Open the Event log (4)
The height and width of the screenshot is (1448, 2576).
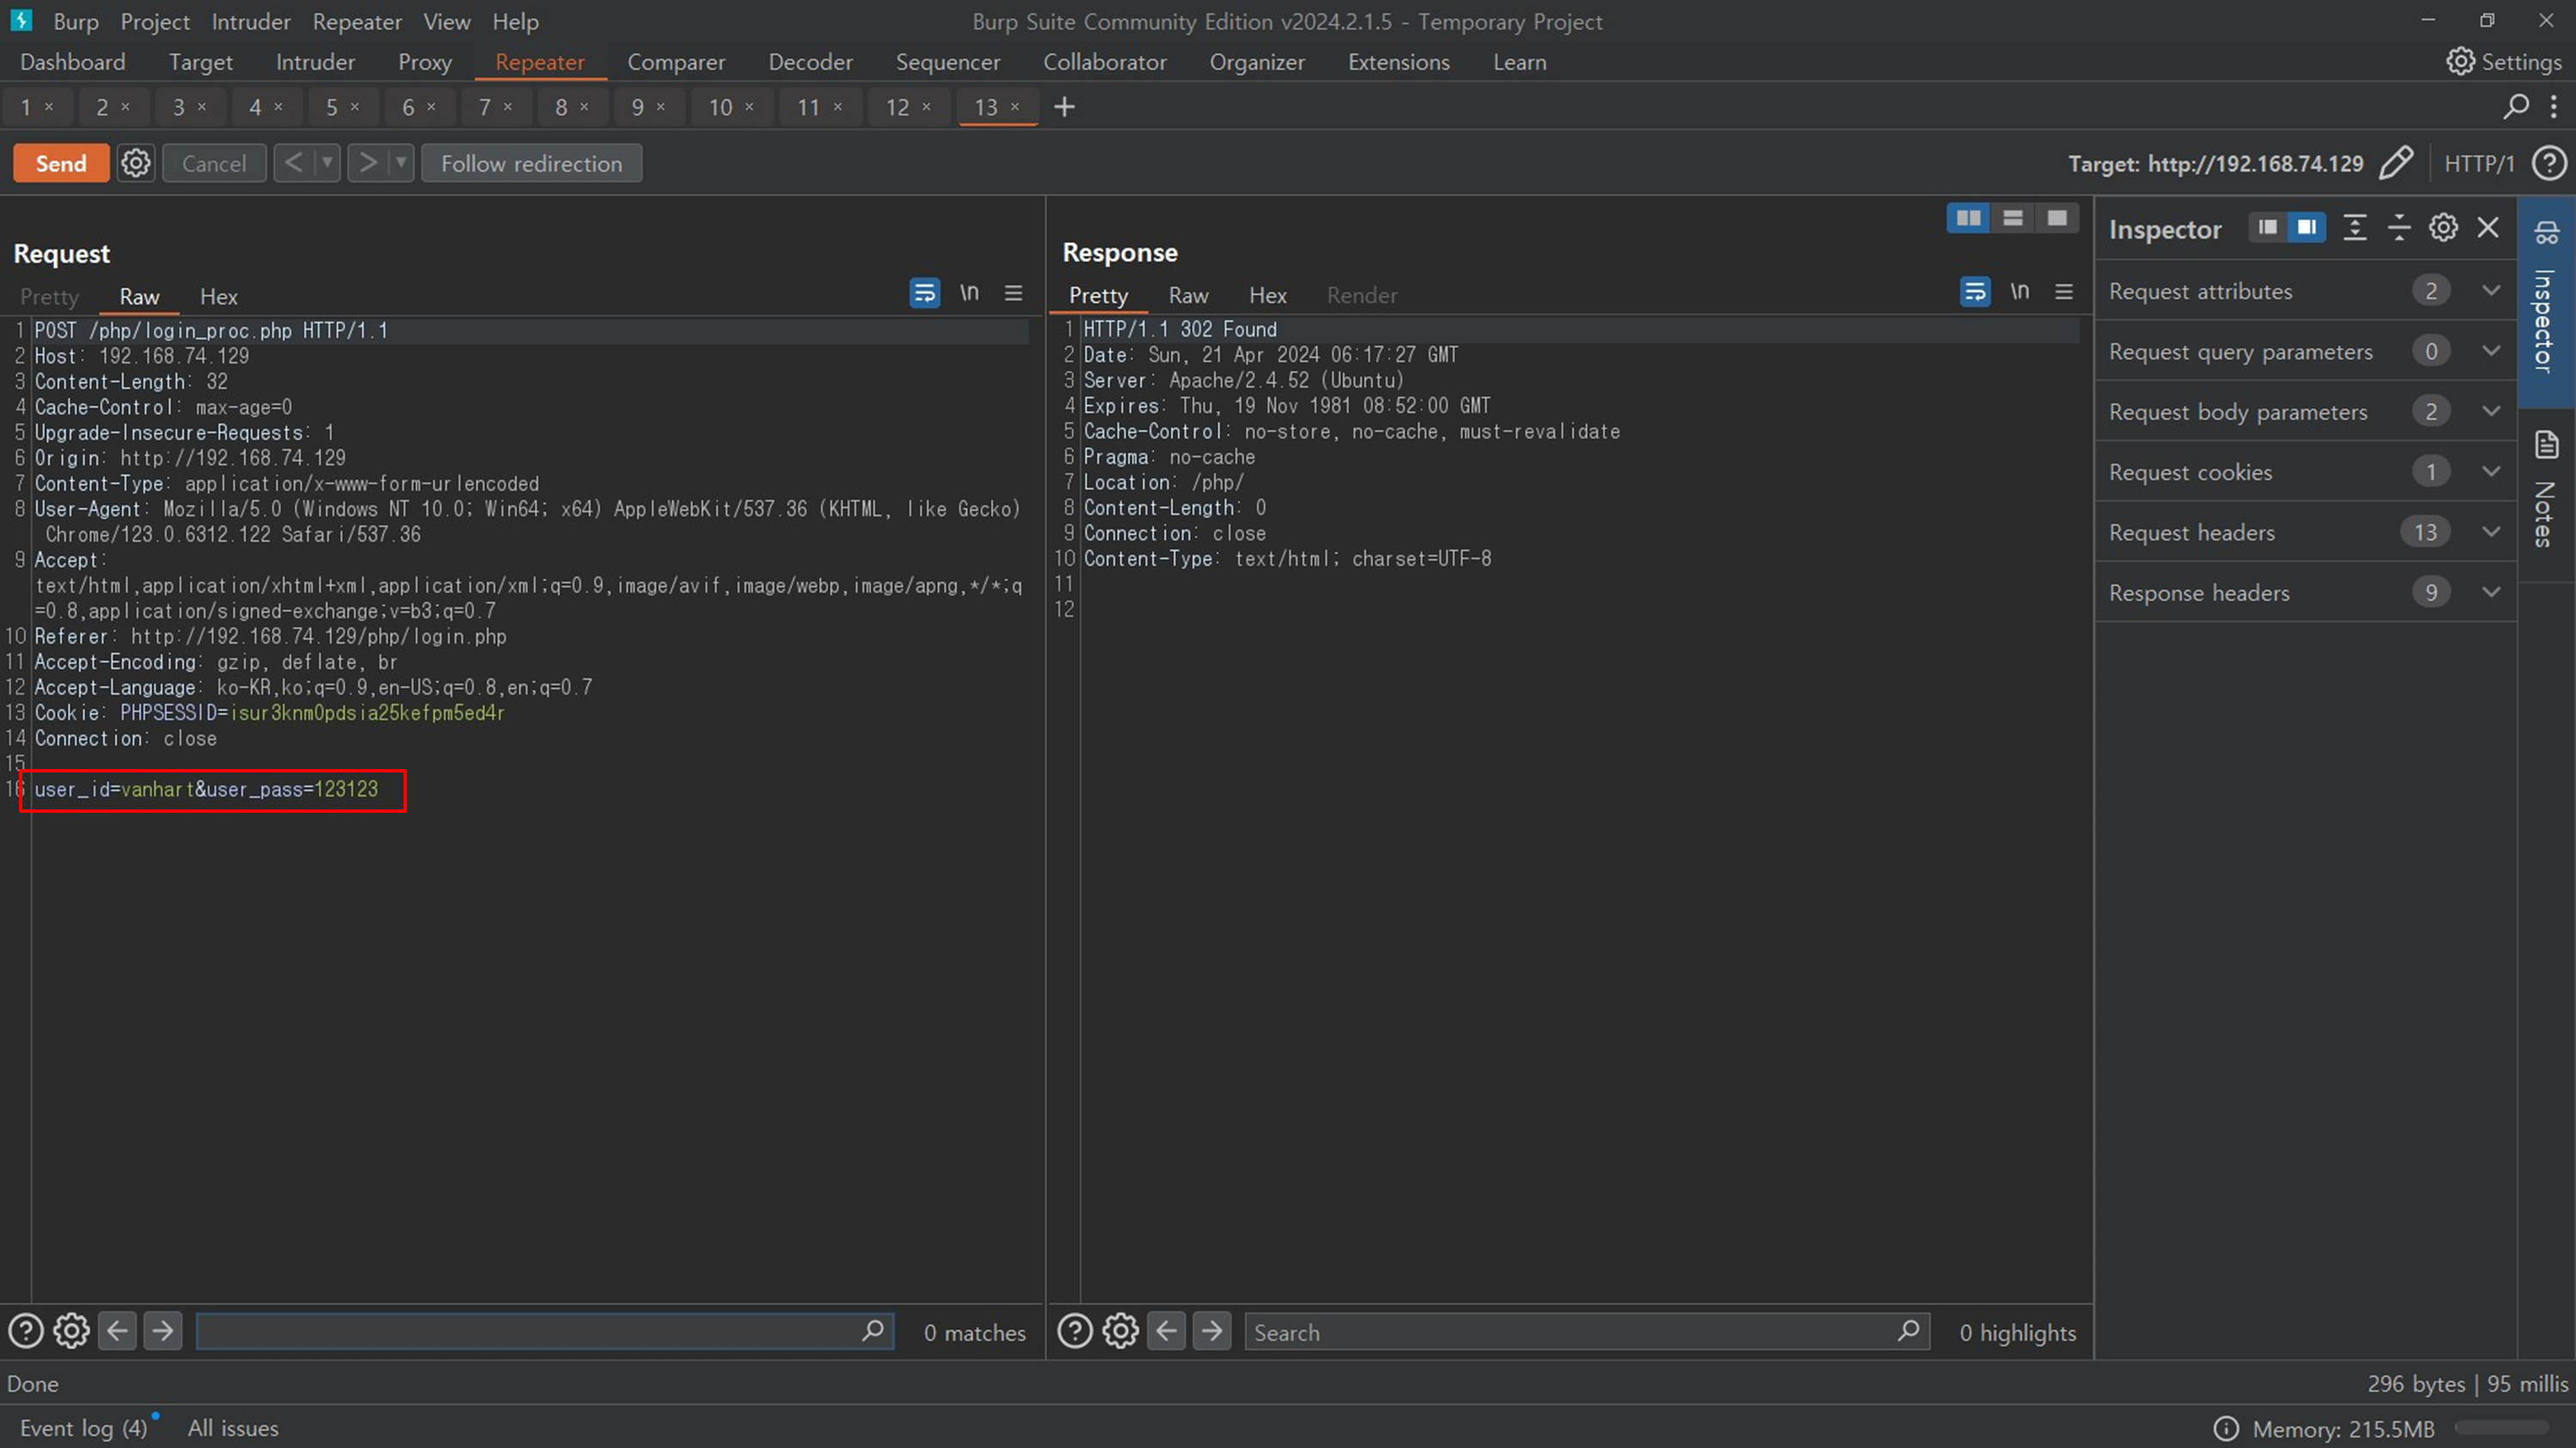(83, 1428)
